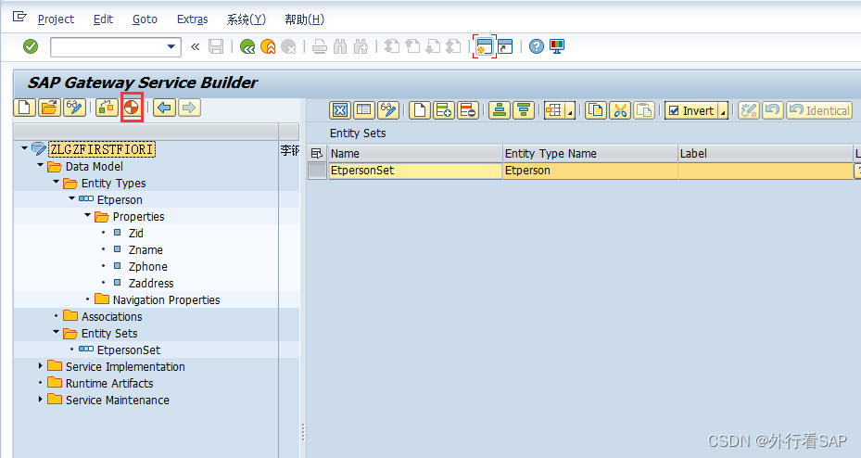Image resolution: width=861 pixels, height=458 pixels.
Task: Open the command field dropdown arrow
Action: point(171,46)
